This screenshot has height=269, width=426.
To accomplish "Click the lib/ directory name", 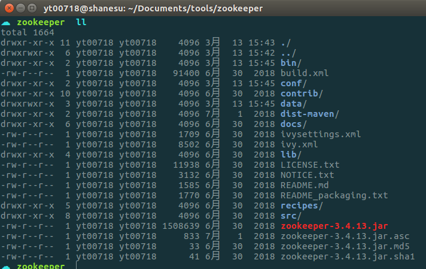I will tap(291, 155).
